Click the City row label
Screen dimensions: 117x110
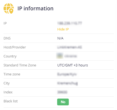pos(6,83)
